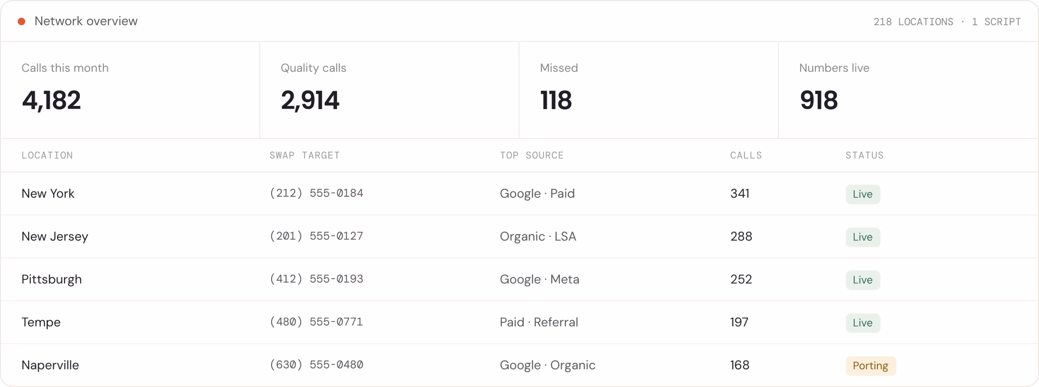Sort by TOP SOURCE column header
The width and height of the screenshot is (1039, 387).
click(532, 155)
